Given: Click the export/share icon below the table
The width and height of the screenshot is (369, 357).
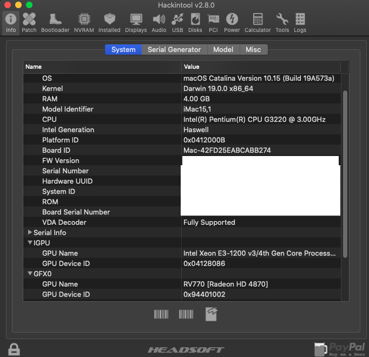Looking at the screenshot, I should pyautogui.click(x=212, y=314).
